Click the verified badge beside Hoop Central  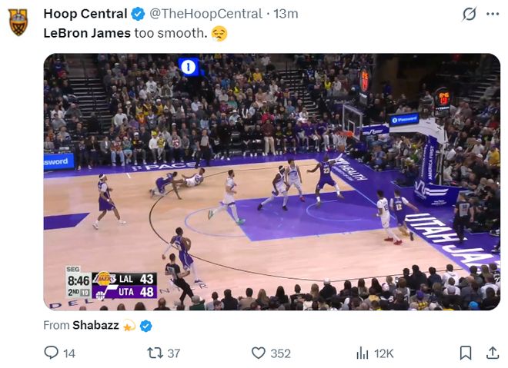click(x=138, y=14)
